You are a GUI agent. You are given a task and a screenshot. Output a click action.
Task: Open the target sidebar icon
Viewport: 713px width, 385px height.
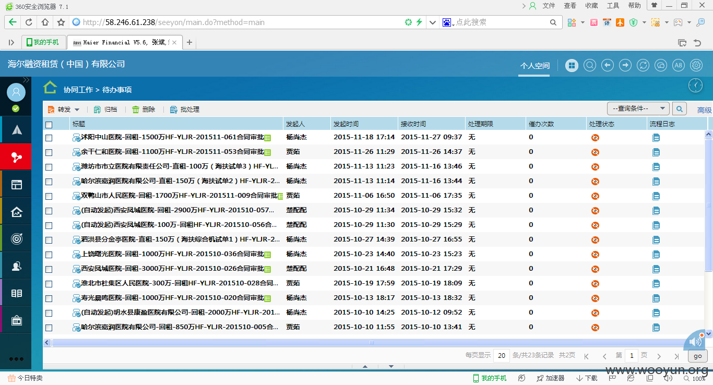point(17,238)
